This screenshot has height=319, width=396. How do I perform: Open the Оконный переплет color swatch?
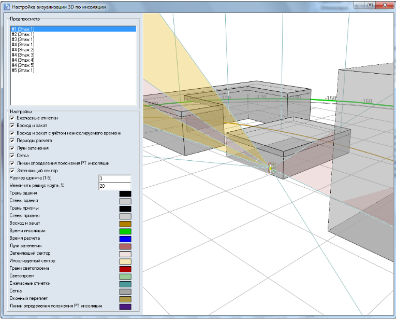(125, 299)
